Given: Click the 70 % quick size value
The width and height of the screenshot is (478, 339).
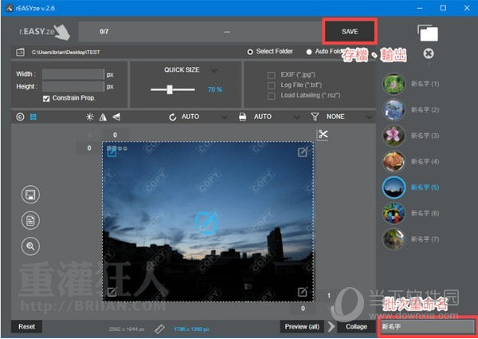Looking at the screenshot, I should click(x=215, y=89).
